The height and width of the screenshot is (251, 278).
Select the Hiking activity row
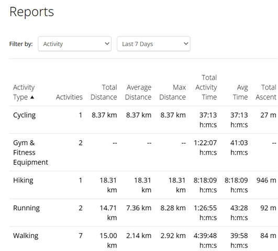click(x=143, y=185)
